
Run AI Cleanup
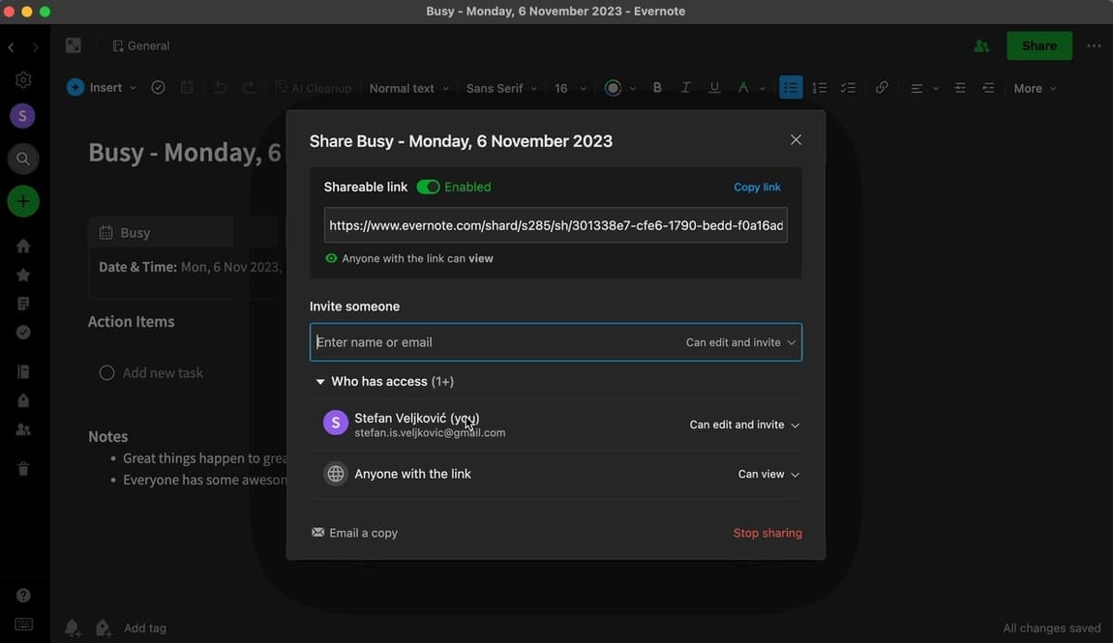tap(313, 88)
